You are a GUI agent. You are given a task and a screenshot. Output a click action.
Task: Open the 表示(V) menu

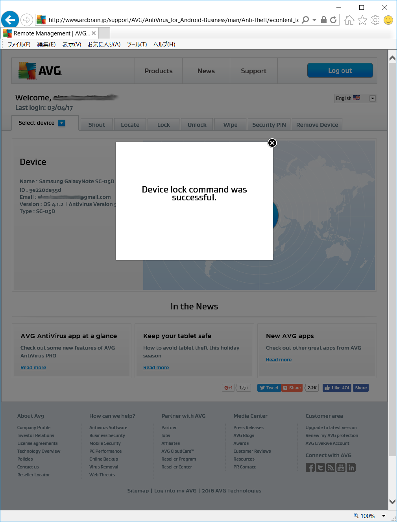tap(72, 44)
